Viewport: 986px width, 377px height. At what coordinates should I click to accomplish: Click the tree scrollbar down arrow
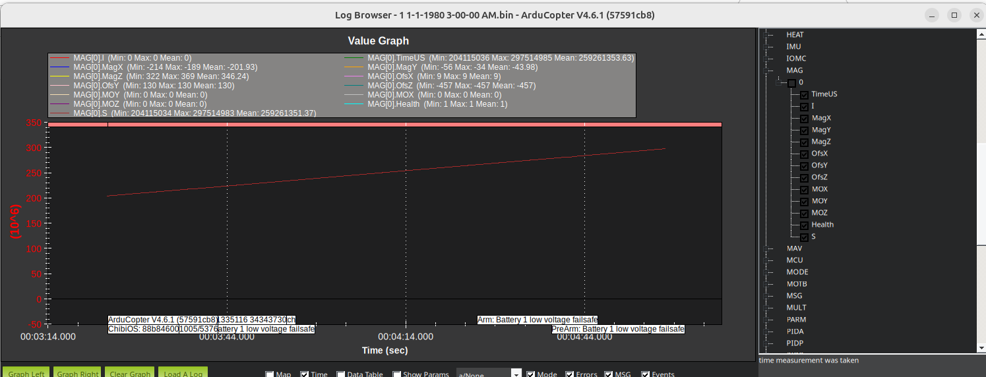click(980, 349)
